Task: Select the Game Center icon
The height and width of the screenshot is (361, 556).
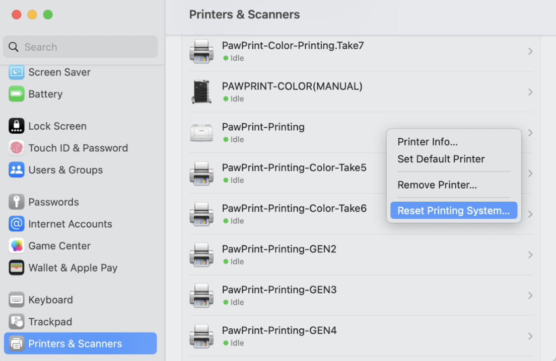Action: 17,246
